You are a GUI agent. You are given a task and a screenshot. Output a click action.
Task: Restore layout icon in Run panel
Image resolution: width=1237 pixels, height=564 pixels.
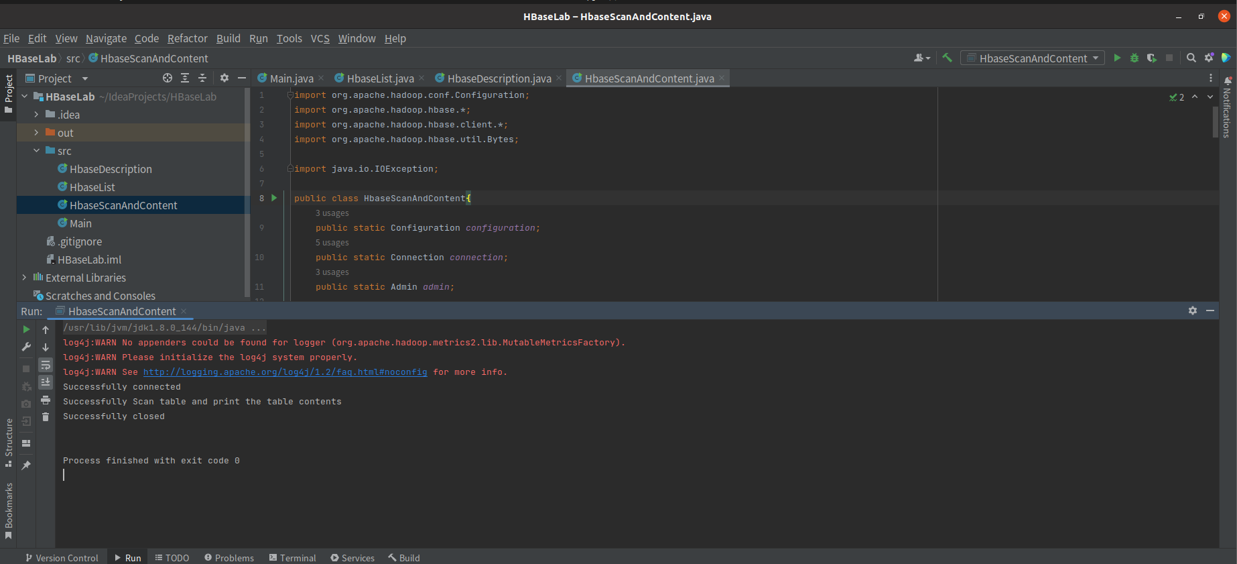click(26, 443)
